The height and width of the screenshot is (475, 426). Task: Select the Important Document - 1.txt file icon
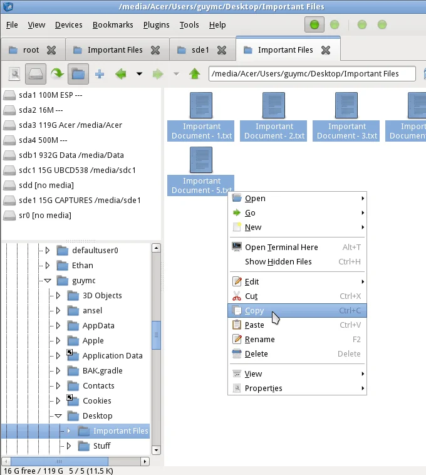point(201,106)
